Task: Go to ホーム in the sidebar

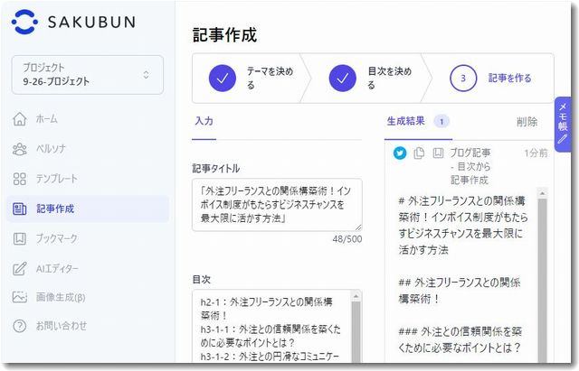Action: [x=46, y=118]
